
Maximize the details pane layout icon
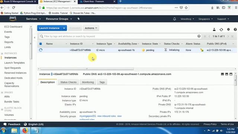[x=231, y=74]
